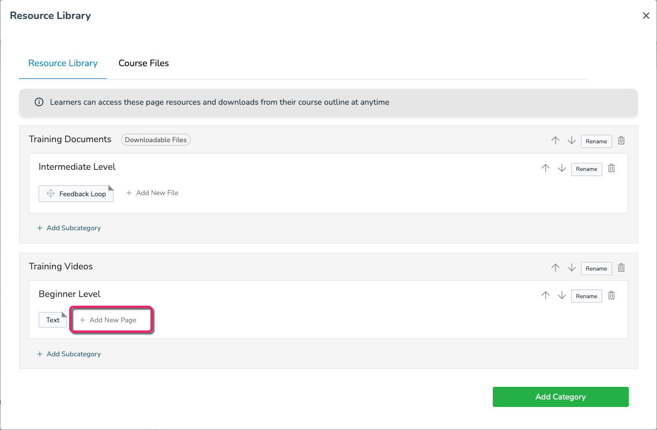Add Subcategory under Training Videos

coord(69,354)
